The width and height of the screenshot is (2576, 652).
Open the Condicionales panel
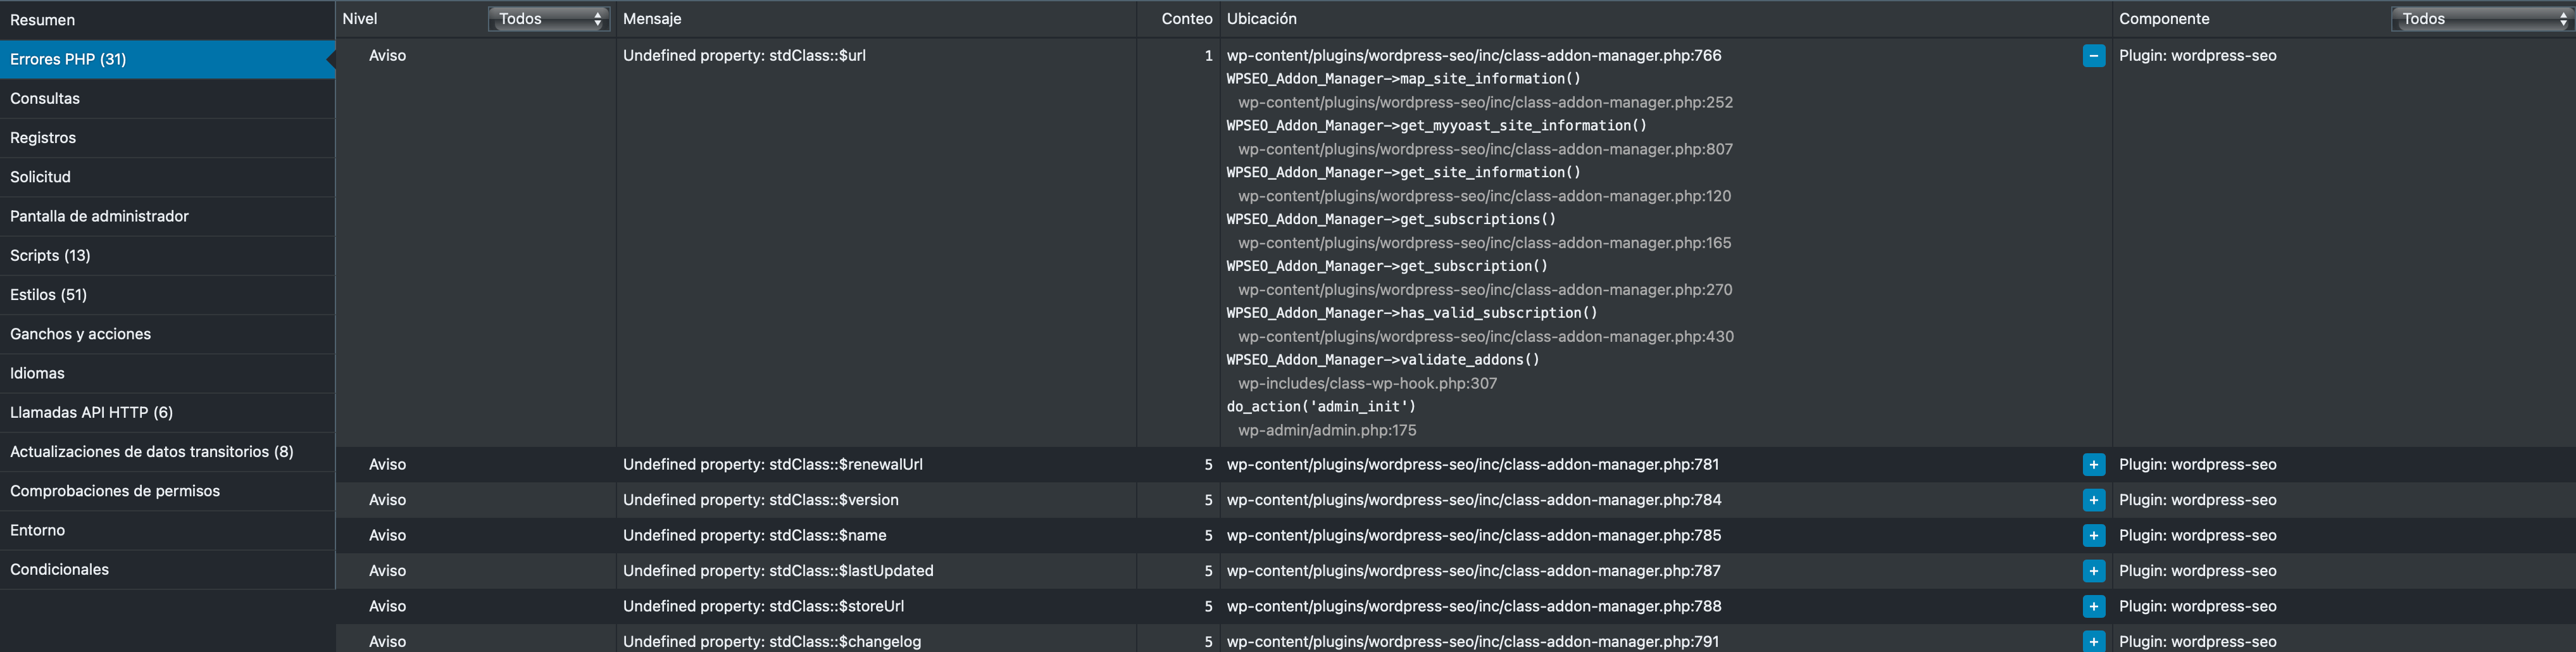(167, 569)
